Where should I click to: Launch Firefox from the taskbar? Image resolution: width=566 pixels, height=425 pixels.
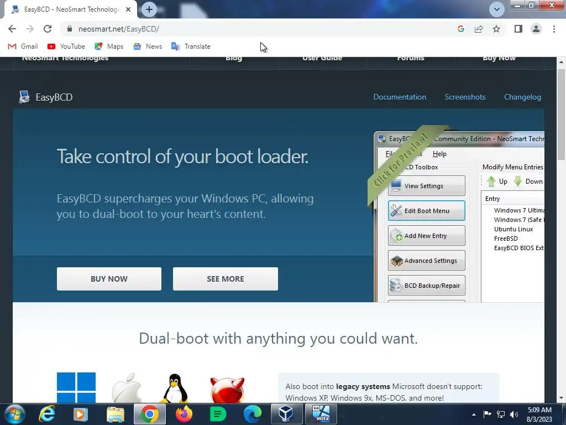coord(184,414)
